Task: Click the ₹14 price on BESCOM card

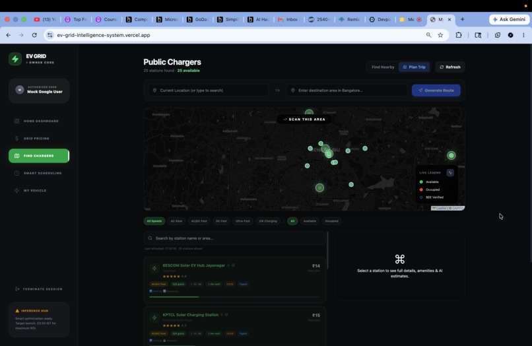Action: (316, 266)
